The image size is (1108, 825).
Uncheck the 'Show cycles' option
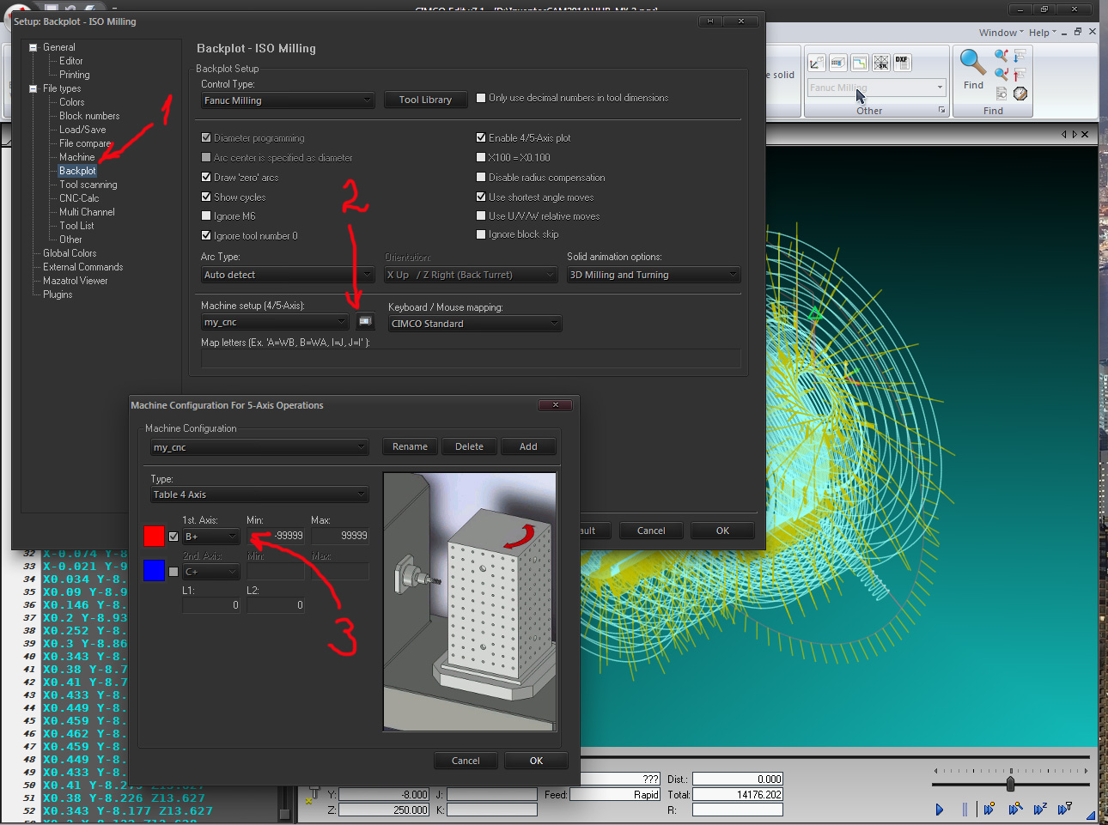pyautogui.click(x=206, y=197)
